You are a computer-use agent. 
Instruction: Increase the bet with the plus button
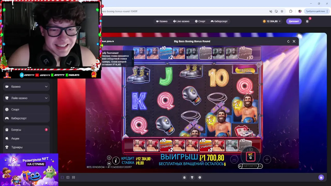[x=267, y=159]
